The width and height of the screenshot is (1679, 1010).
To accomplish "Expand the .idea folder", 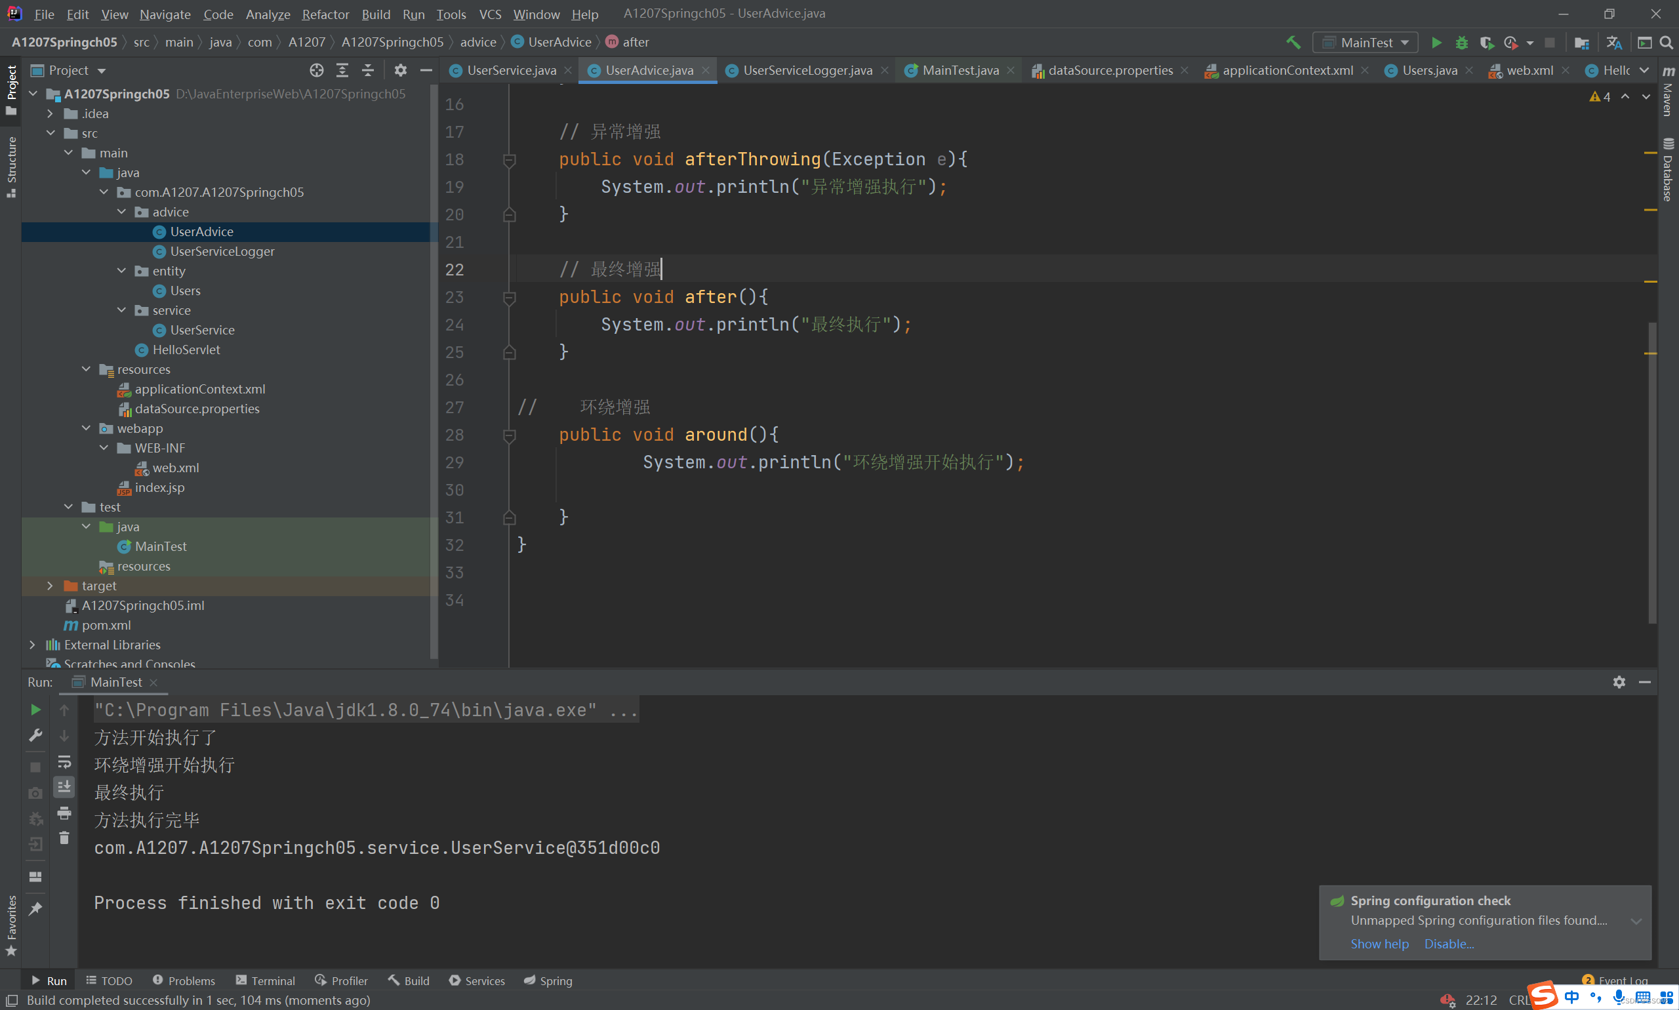I will [51, 113].
